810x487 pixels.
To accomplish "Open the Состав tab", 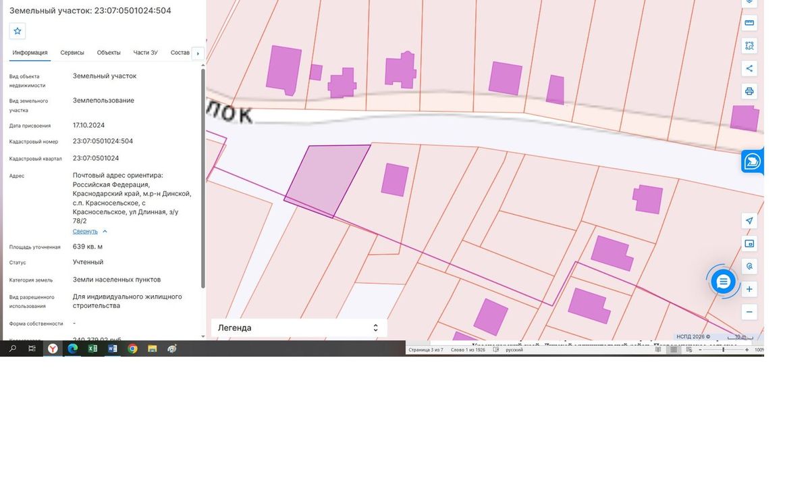I will (180, 53).
